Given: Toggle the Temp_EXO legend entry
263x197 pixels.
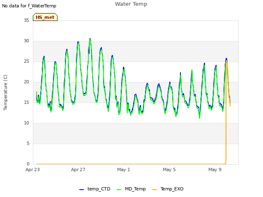Looking at the screenshot, I should (168, 189).
